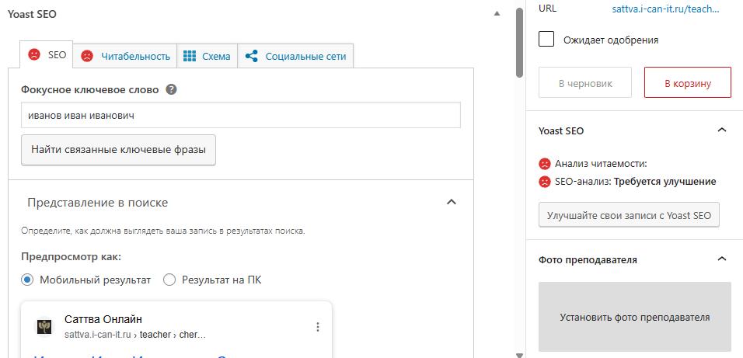Click the share icon on Социальные сети tab

click(x=251, y=56)
